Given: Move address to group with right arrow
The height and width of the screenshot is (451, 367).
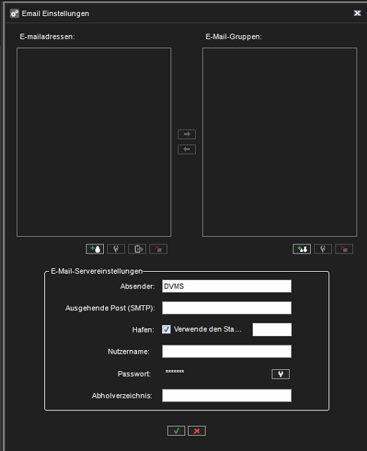Looking at the screenshot, I should point(187,134).
